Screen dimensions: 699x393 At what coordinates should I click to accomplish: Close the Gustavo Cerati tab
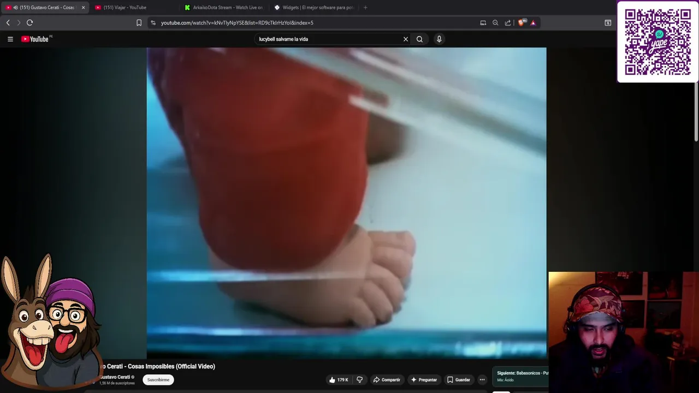pyautogui.click(x=83, y=8)
